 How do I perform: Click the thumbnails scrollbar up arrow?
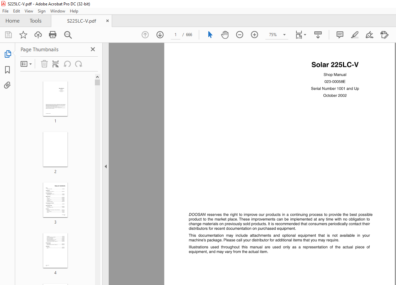tap(98, 77)
